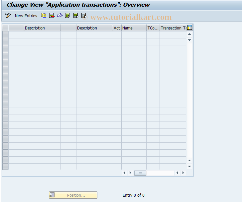242x202 pixels.
Task: Click the Deselect All icon
Action: click(x=84, y=16)
